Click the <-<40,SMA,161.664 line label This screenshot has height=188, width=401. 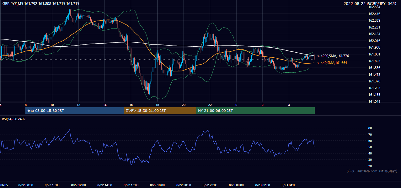[332, 63]
